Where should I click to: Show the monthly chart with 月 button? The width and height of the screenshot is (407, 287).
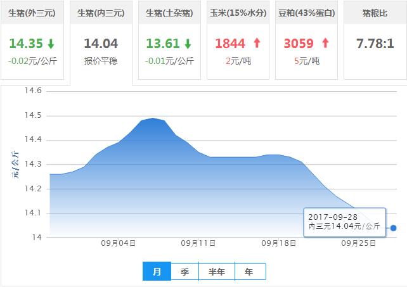point(157,271)
